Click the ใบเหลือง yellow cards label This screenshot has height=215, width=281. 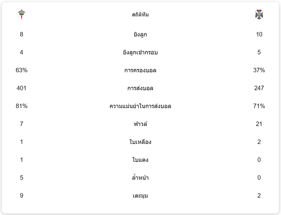pos(140,142)
